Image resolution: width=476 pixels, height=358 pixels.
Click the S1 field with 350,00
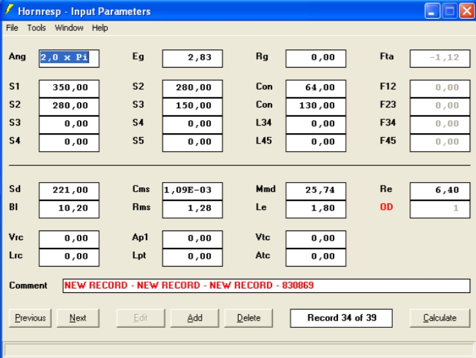click(x=69, y=88)
